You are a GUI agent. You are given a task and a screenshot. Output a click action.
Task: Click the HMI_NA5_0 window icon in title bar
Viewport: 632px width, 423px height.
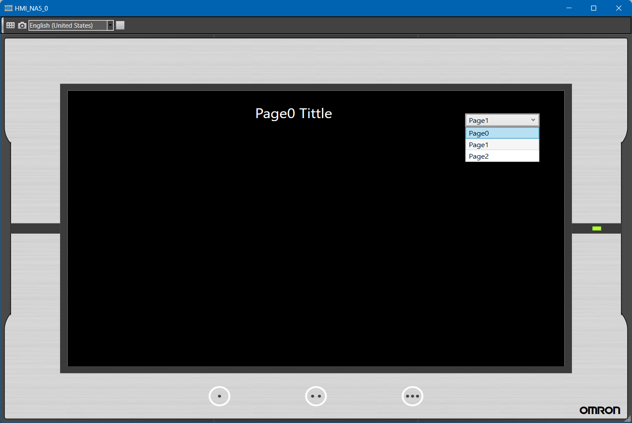click(x=8, y=8)
